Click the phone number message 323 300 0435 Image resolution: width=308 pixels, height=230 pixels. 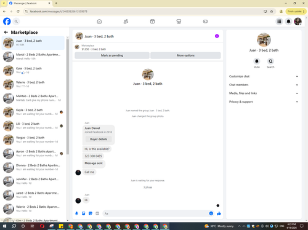(x=93, y=156)
